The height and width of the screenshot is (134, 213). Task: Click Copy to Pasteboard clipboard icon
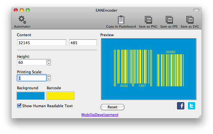[121, 20]
